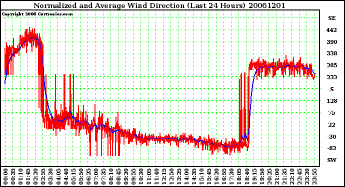Click the 128 y-axis value
Viewport: 345px width, 187px height.
point(331,101)
